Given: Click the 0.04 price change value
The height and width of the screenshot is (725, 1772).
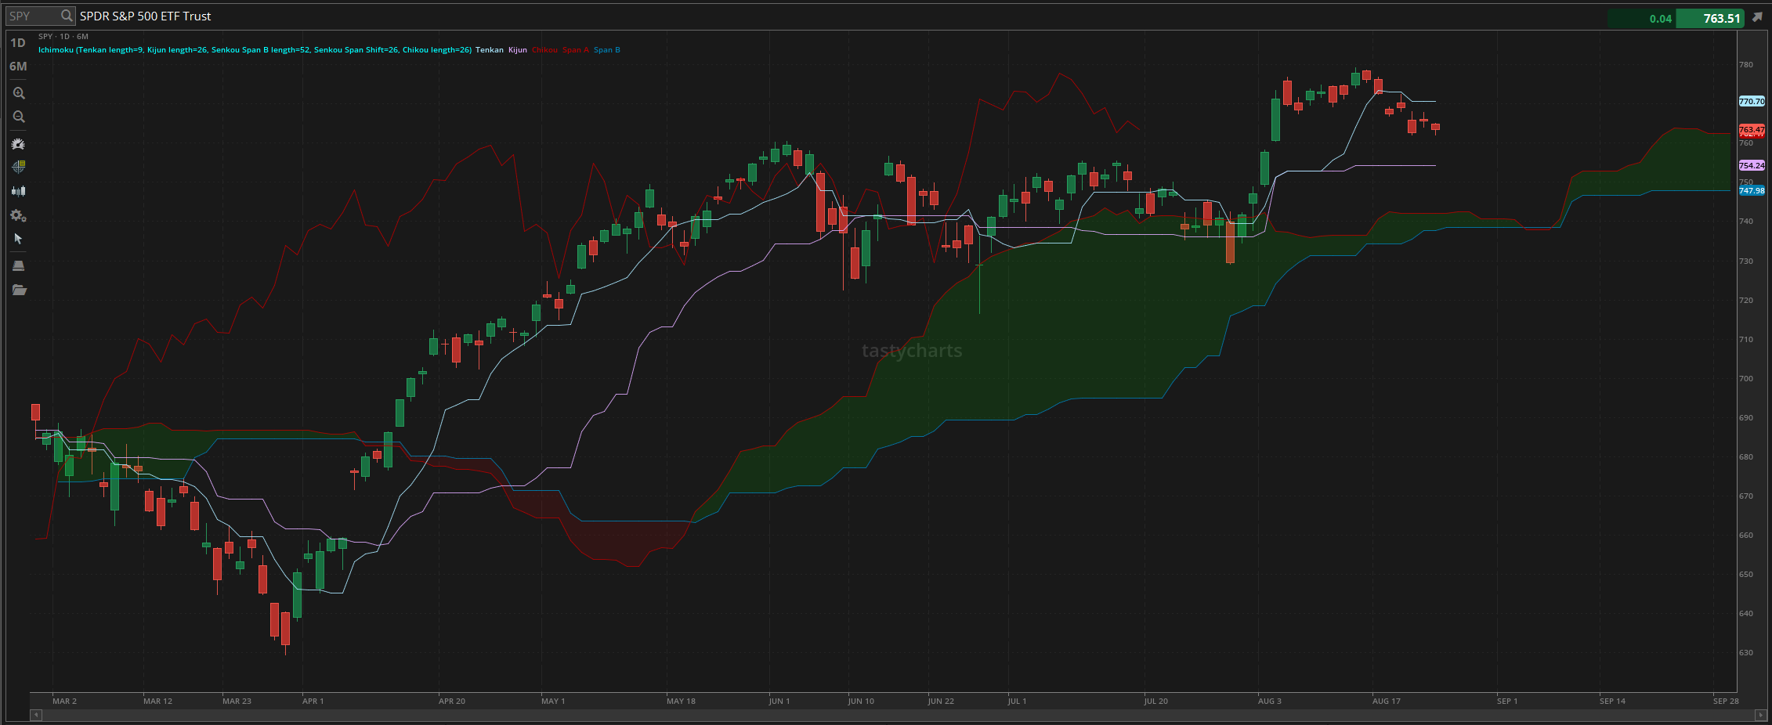Looking at the screenshot, I should click(1660, 19).
